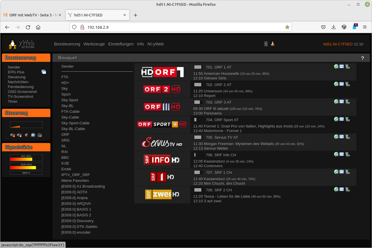Image resolution: width=372 pixels, height=248 pixels.
Task: Open TV-Screenshot in the sidebar
Action: pos(20,97)
